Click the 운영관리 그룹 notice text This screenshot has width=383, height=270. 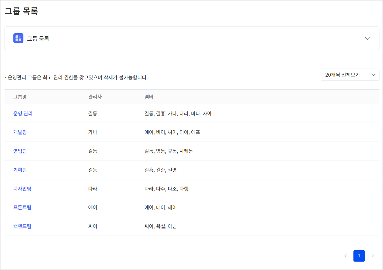[x=76, y=77]
